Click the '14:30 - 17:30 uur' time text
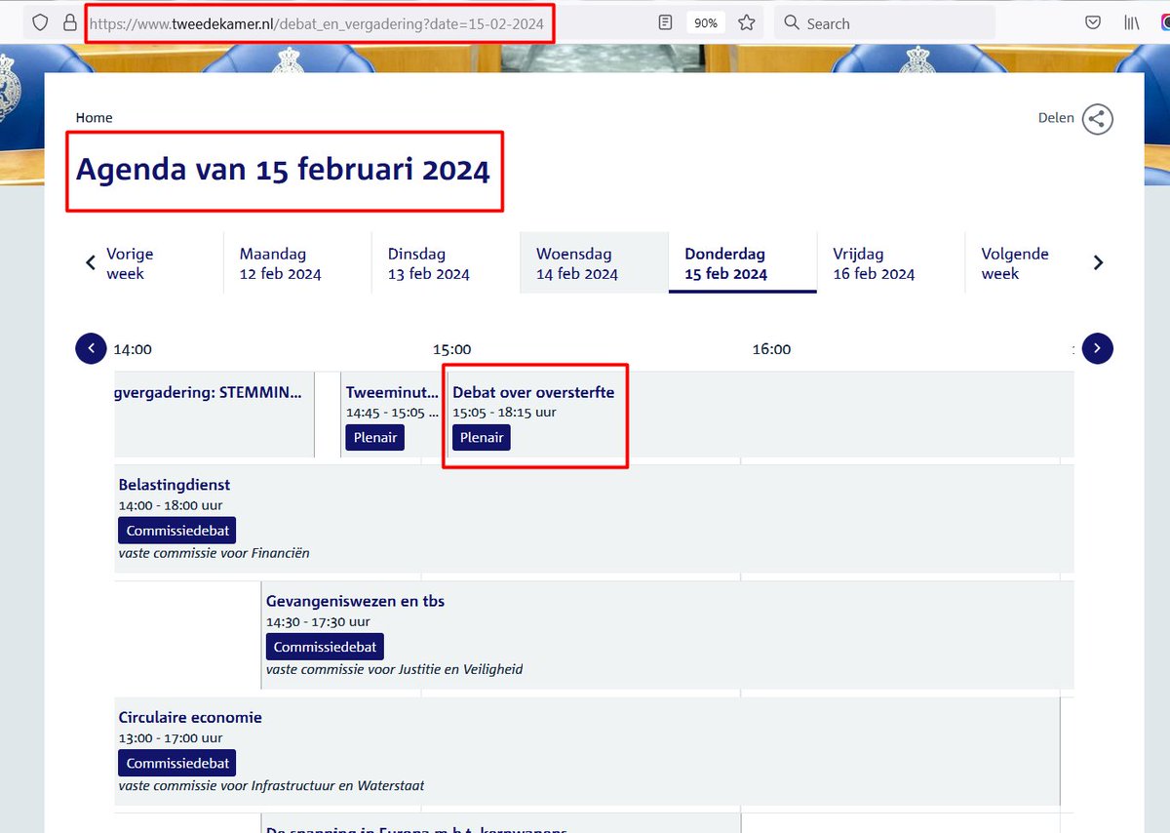 point(318,621)
